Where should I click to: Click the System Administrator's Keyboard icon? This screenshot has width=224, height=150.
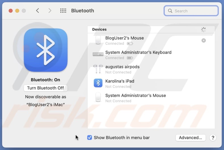click(98, 54)
